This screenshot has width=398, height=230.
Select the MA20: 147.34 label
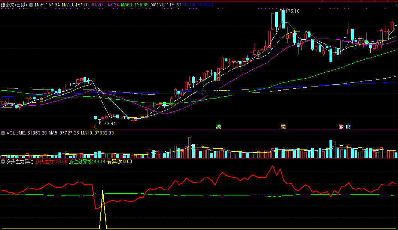click(105, 5)
